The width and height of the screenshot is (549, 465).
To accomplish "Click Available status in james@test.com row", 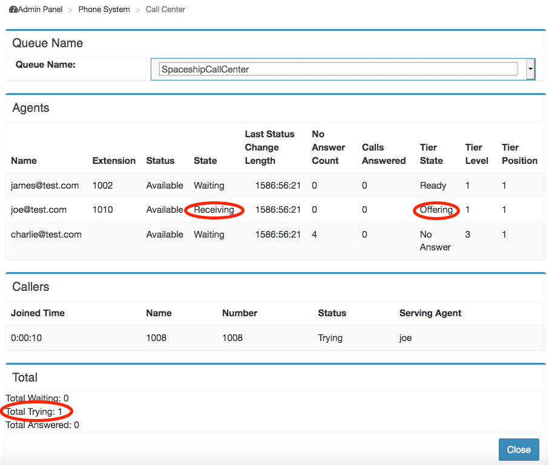I will [x=165, y=186].
